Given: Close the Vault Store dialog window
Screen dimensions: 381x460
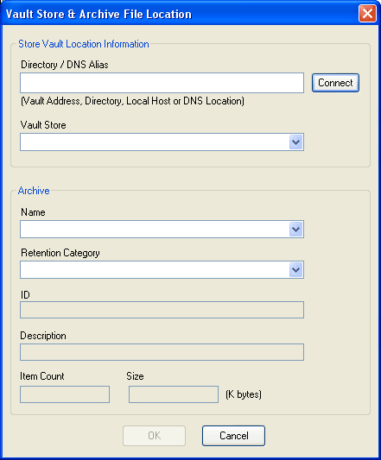Looking at the screenshot, I should tap(367, 14).
